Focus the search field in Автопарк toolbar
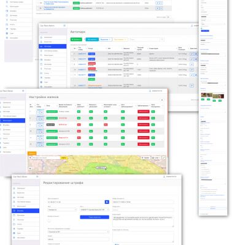 (x=146, y=39)
